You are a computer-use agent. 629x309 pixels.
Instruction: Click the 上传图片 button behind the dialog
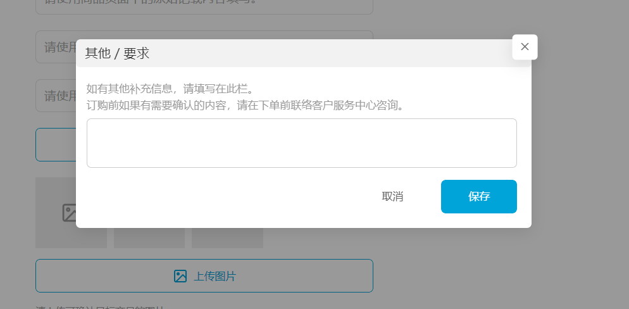[204, 275]
